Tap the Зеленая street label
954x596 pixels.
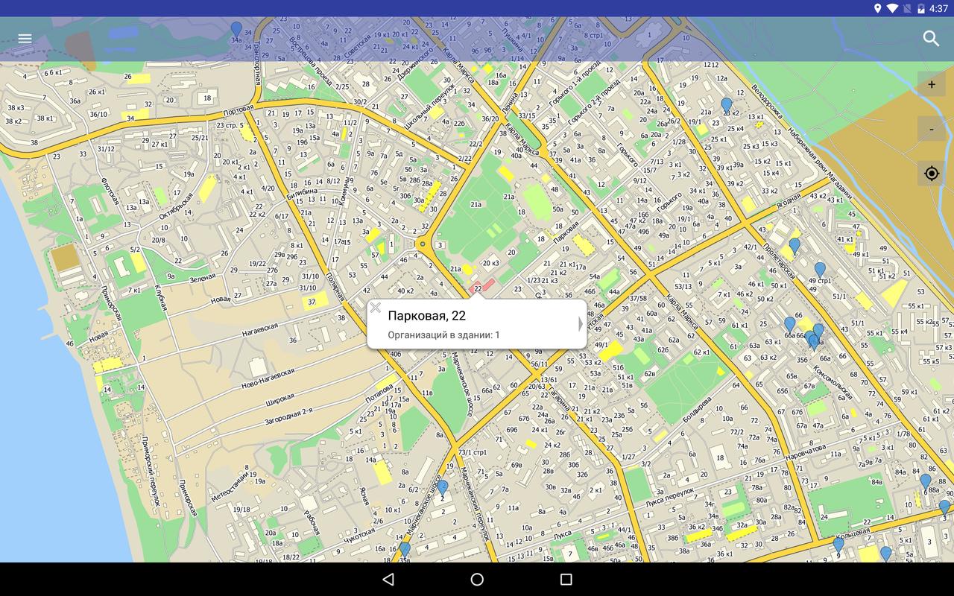point(201,278)
